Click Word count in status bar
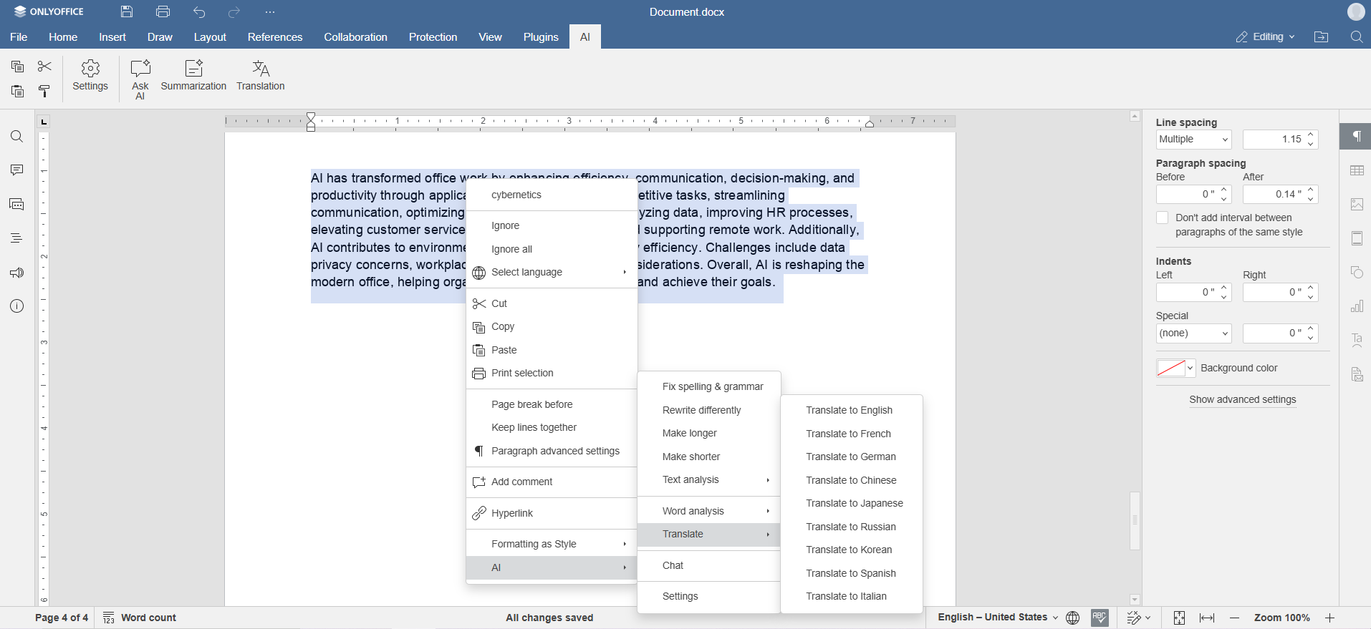This screenshot has height=629, width=1371. pos(140,618)
